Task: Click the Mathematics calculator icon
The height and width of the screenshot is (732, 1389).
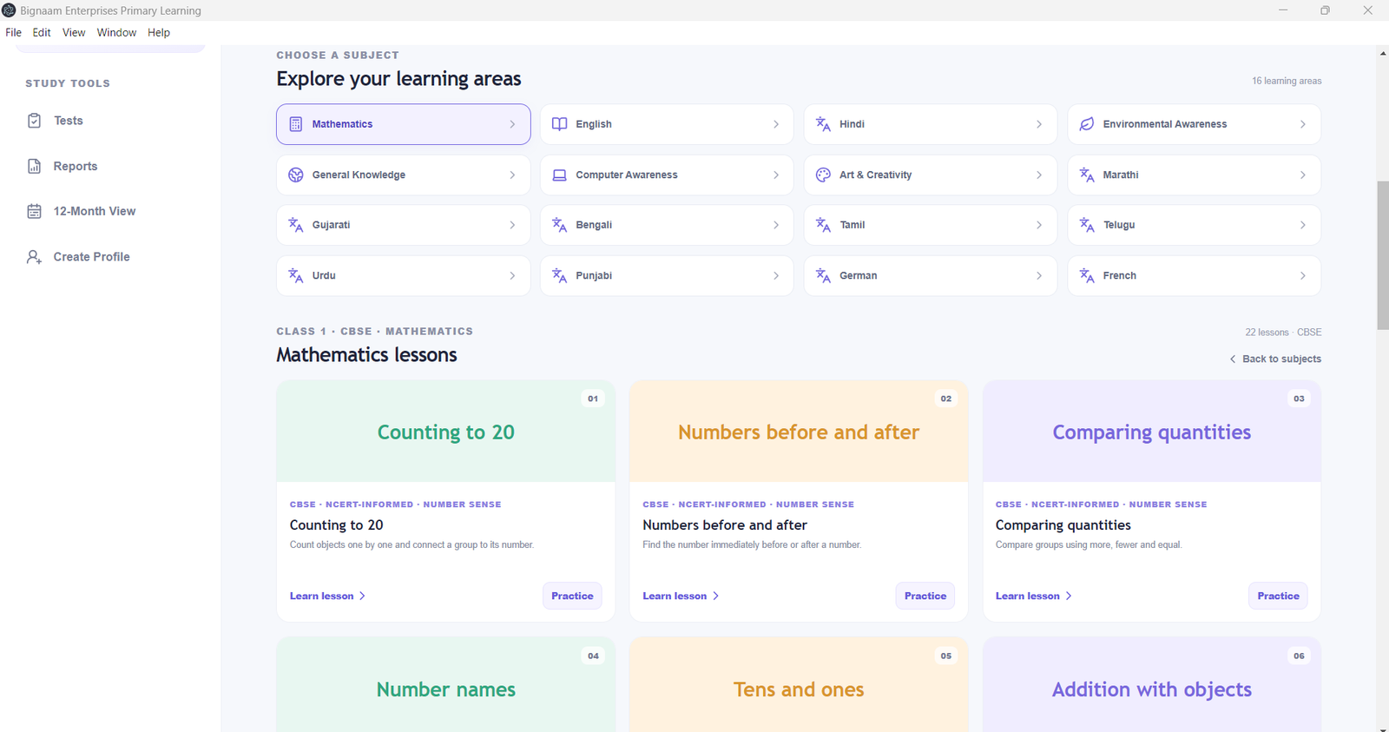Action: 296,124
